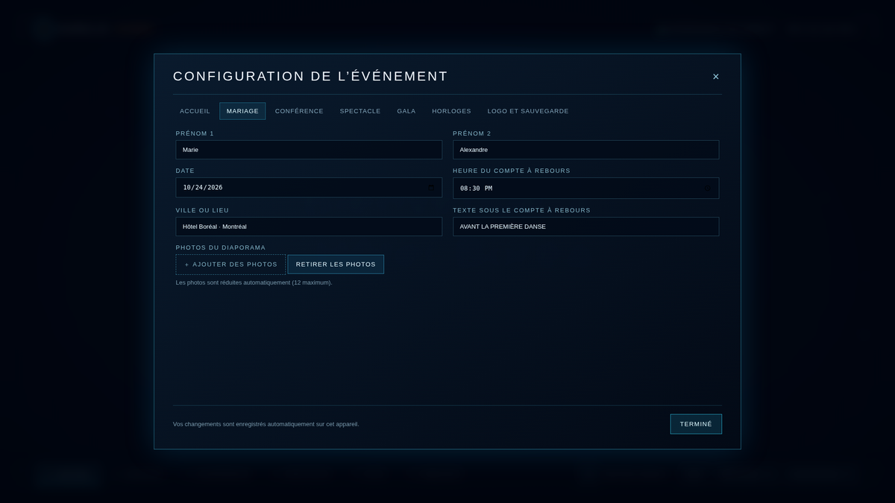895x503 pixels.
Task: Open the Logo et sauvegarde tab
Action: 528,111
